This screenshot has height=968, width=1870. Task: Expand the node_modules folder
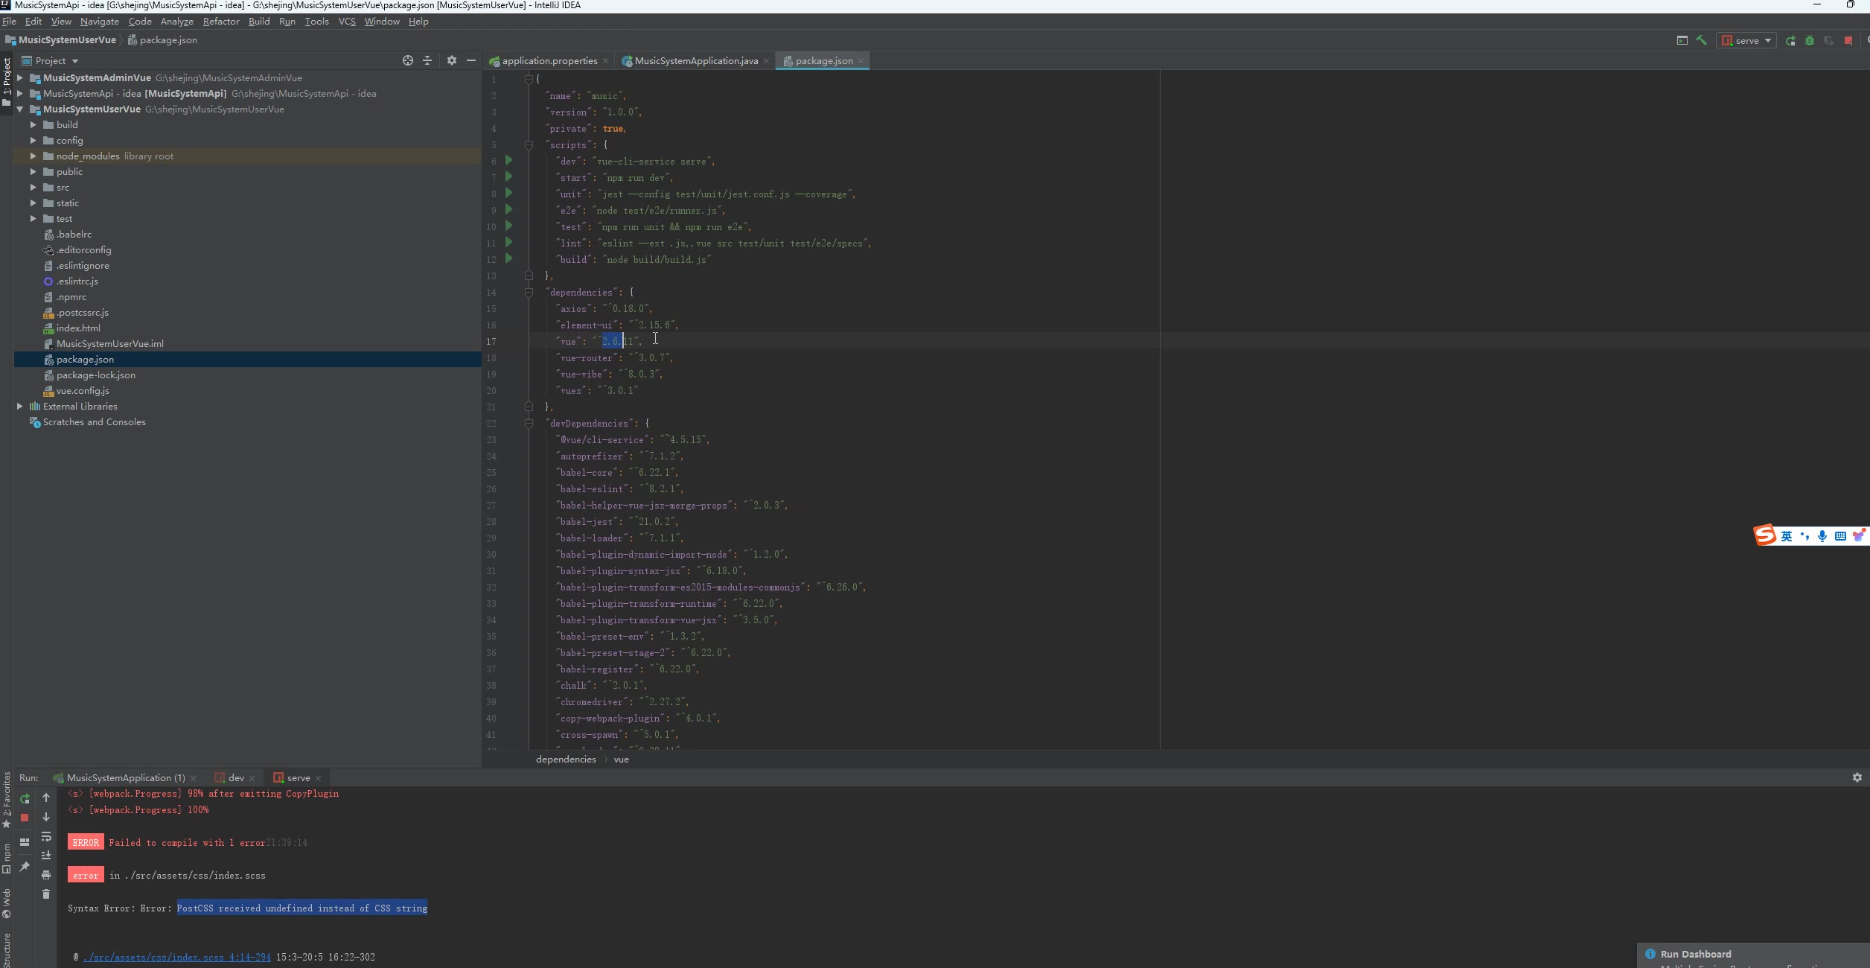pos(33,156)
